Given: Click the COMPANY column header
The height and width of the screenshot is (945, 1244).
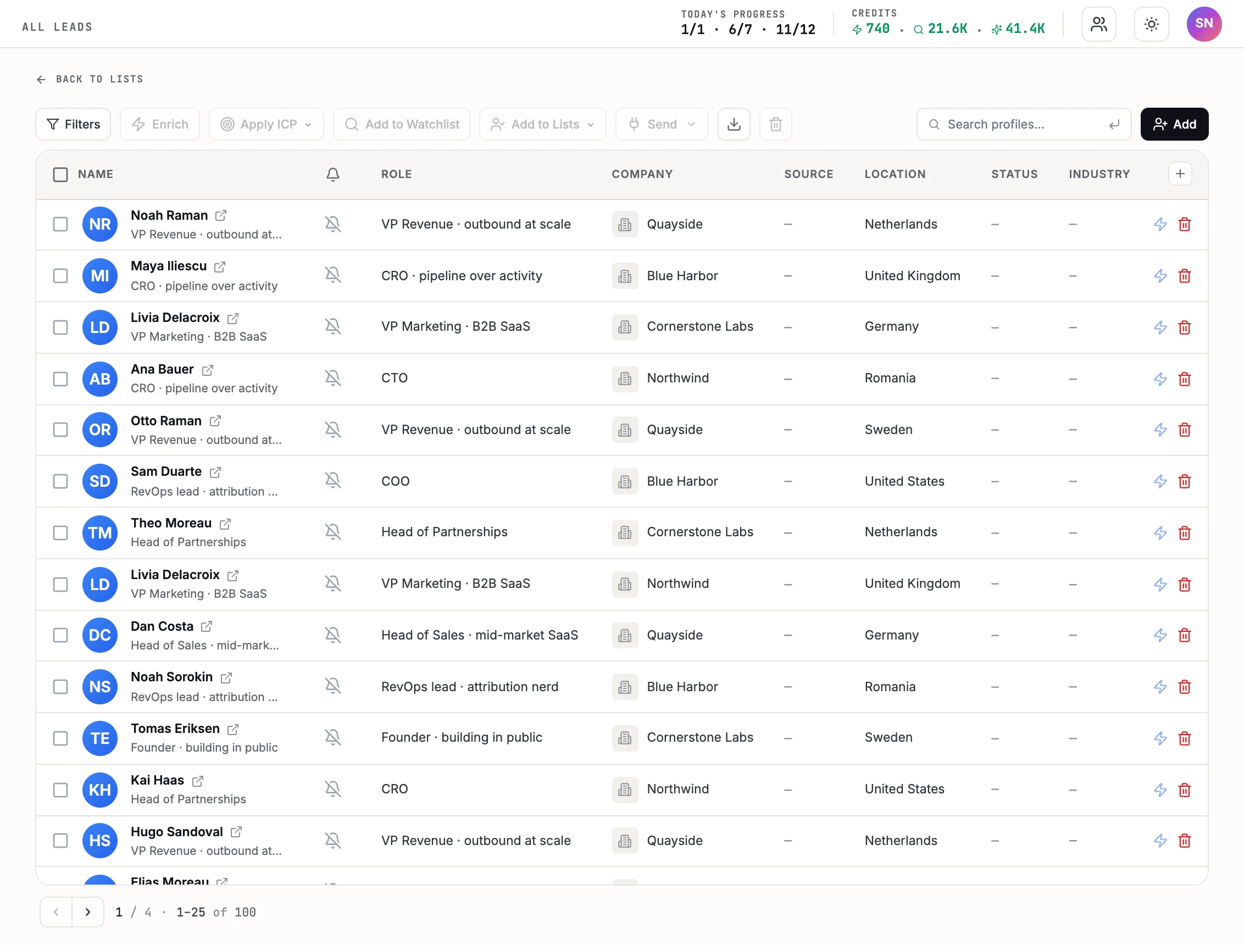Looking at the screenshot, I should (642, 174).
